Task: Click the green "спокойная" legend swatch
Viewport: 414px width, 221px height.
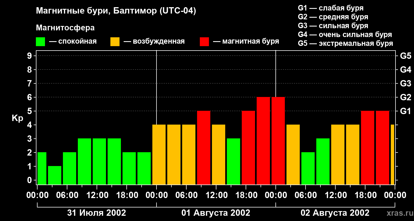Action: coord(40,42)
